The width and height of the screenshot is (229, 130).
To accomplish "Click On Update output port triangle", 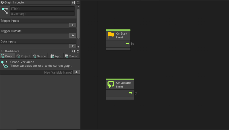I will [136, 93].
